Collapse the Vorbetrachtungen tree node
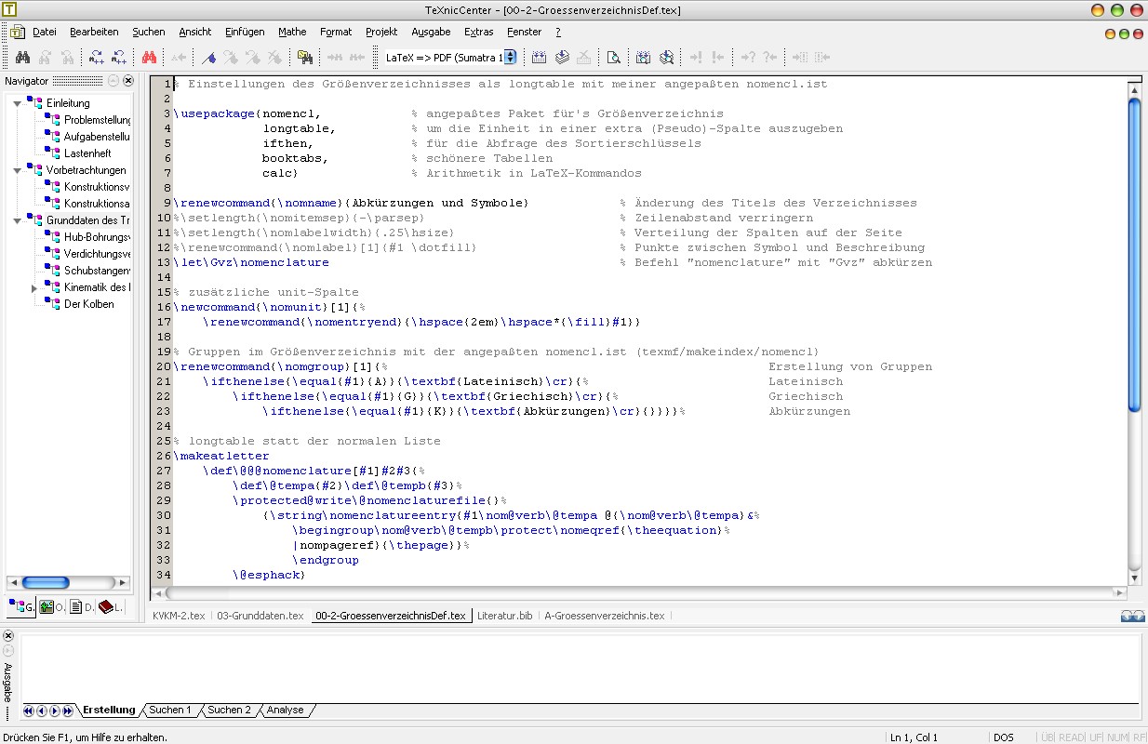 pyautogui.click(x=18, y=170)
